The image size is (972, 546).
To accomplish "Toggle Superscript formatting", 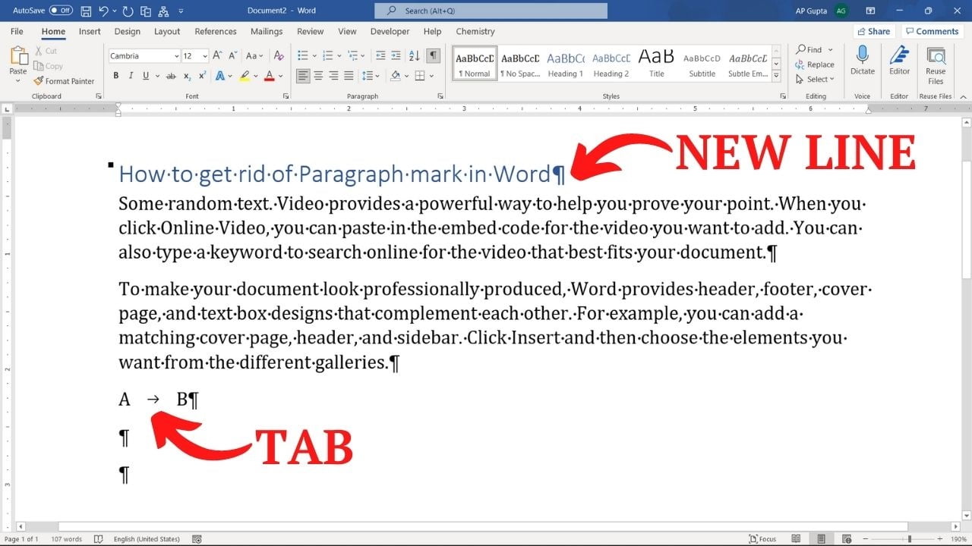I will [x=202, y=76].
